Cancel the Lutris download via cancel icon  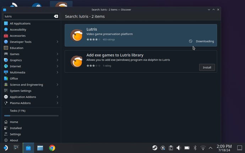(191, 41)
